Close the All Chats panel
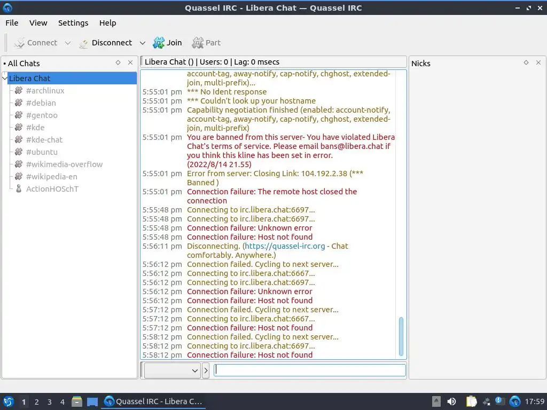 tap(130, 62)
